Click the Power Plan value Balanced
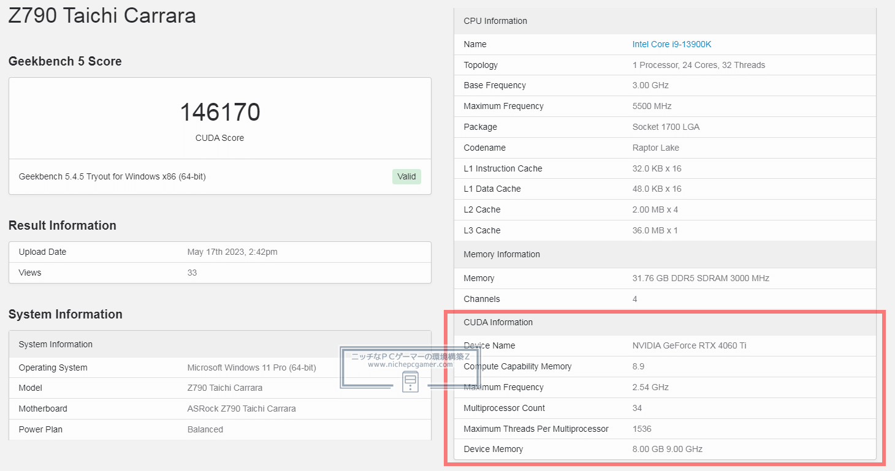 tap(205, 429)
